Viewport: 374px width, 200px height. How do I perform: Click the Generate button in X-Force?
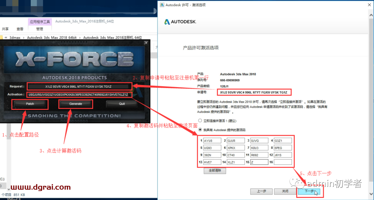(x=75, y=104)
